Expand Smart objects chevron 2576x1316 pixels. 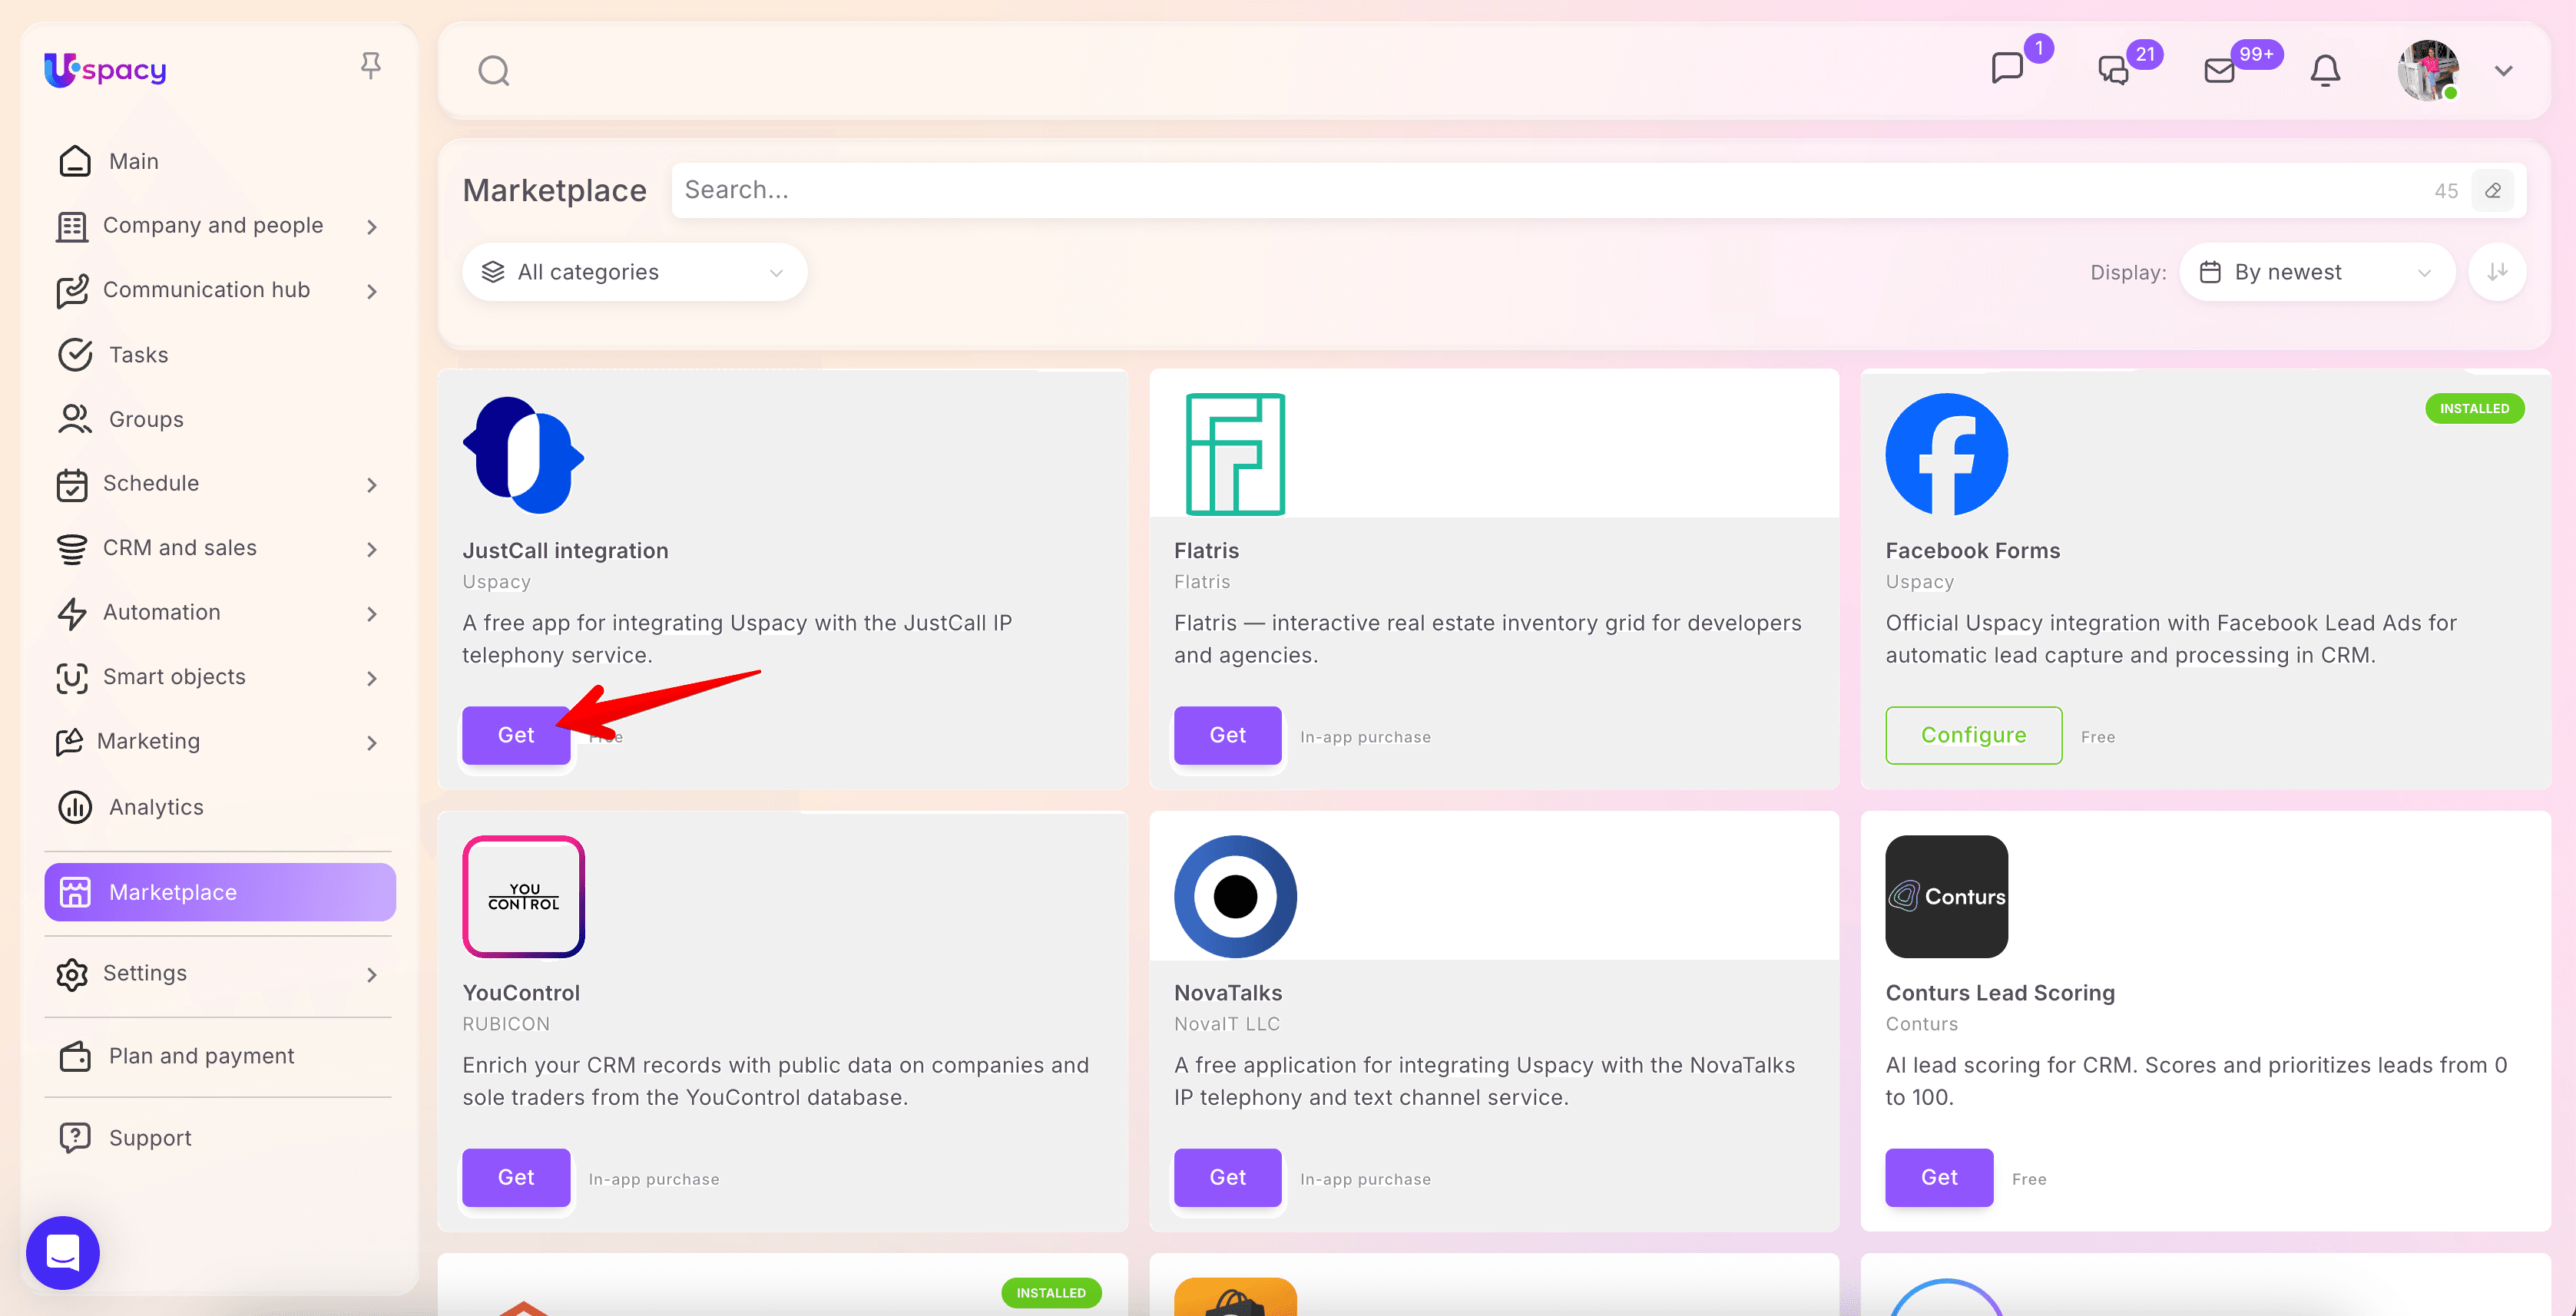(x=372, y=678)
